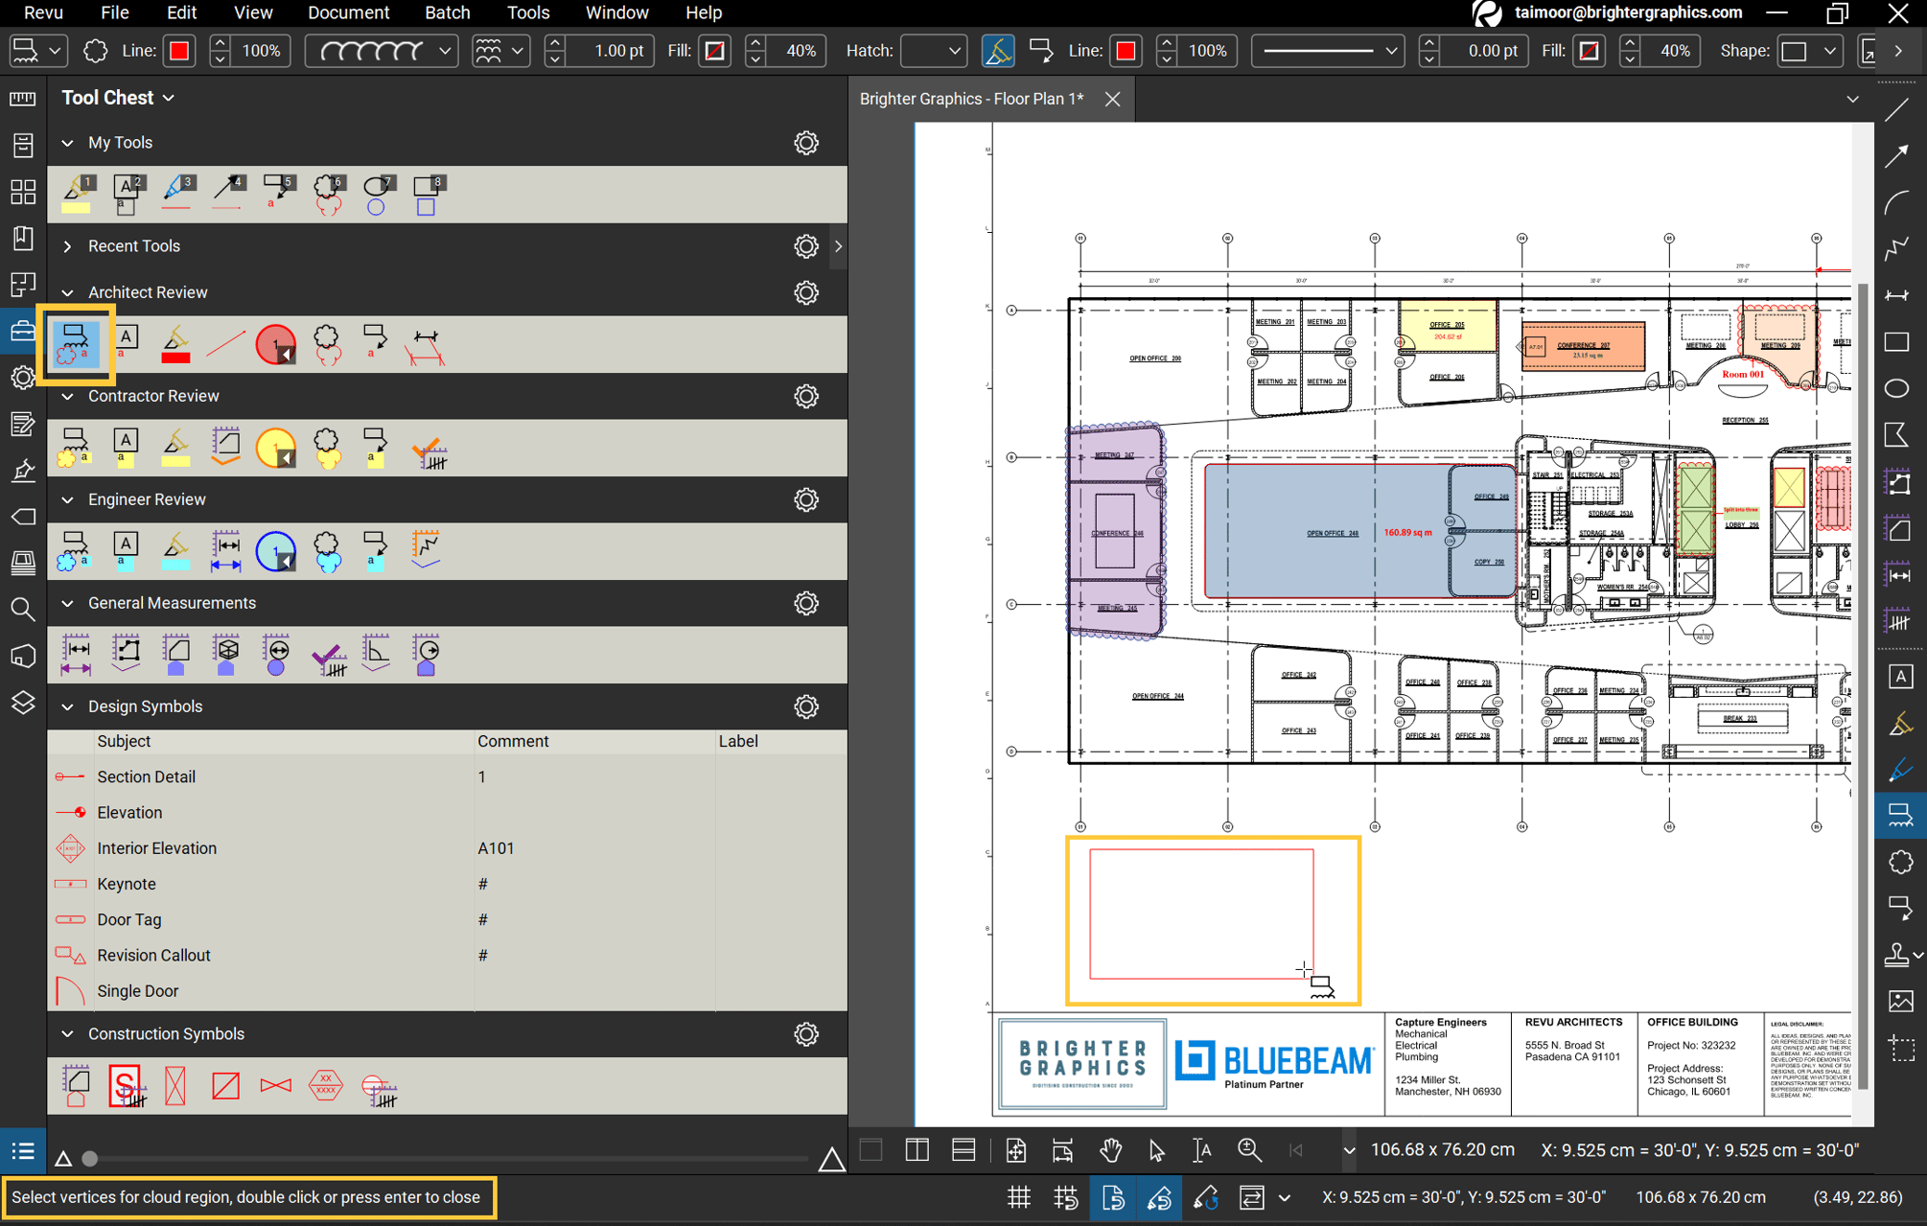Image resolution: width=1927 pixels, height=1226 pixels.
Task: Enable split view in bottom document toolbar
Action: [917, 1149]
